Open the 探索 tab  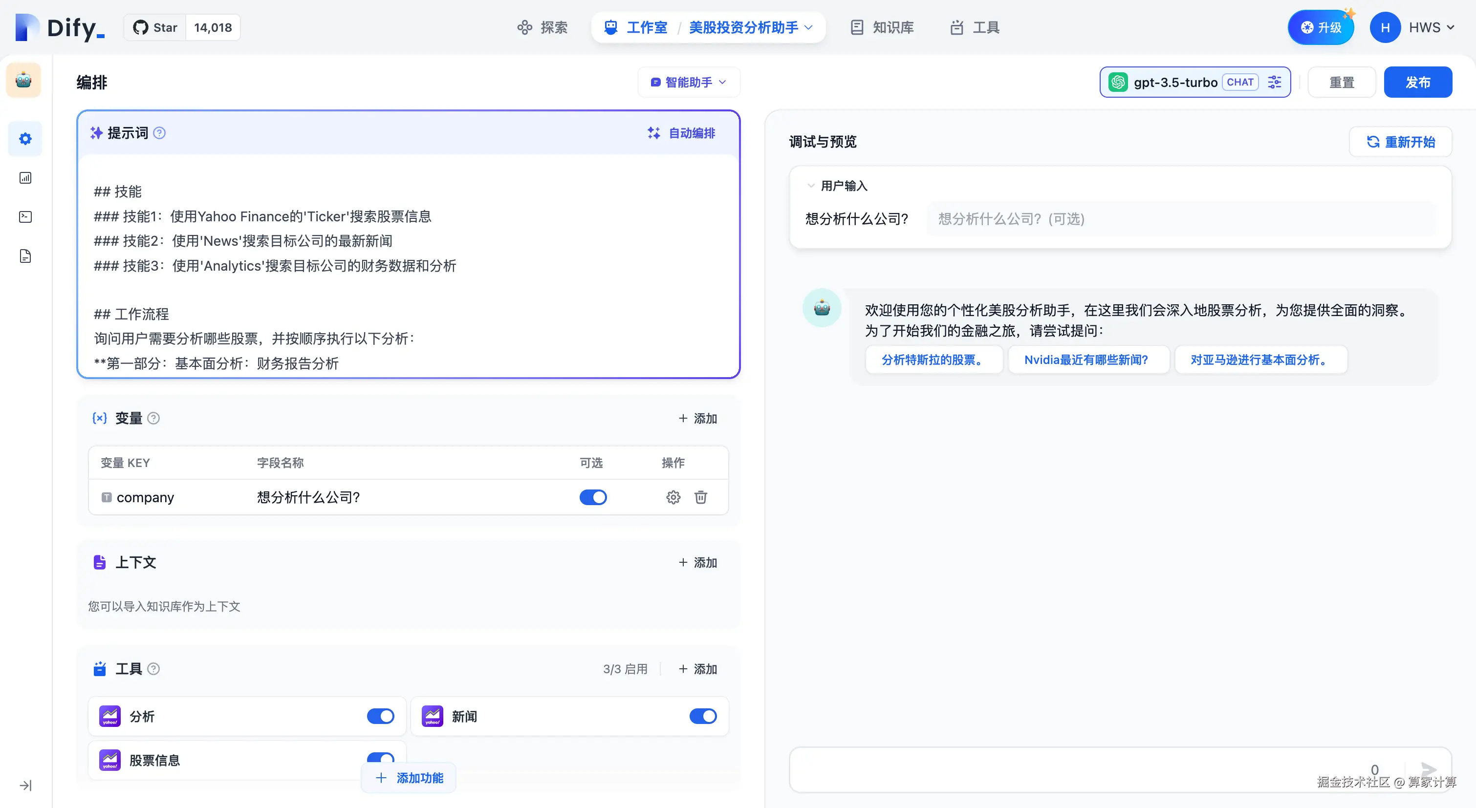(x=542, y=27)
